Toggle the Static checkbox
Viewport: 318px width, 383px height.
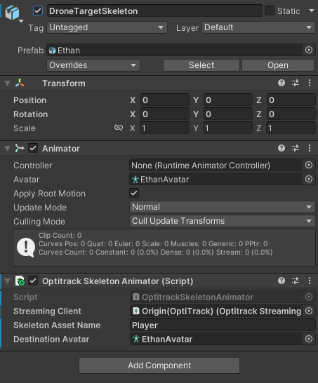click(x=270, y=11)
